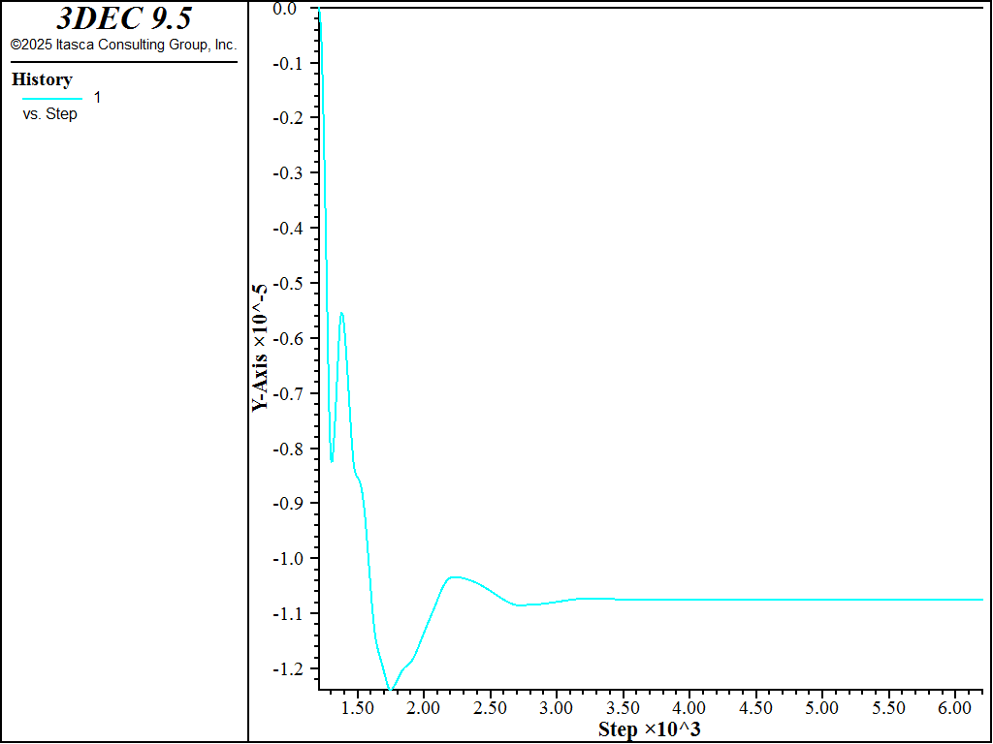Click the 6.00 X-axis tick label
The image size is (993, 744).
click(954, 708)
